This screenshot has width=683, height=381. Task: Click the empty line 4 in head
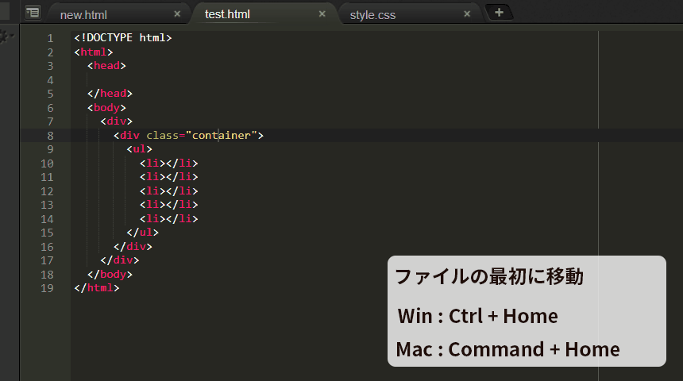point(335,79)
